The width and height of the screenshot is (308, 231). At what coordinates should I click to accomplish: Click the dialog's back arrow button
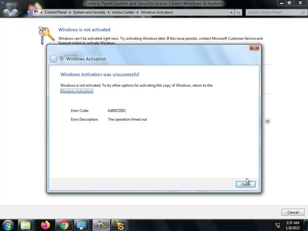click(53, 59)
